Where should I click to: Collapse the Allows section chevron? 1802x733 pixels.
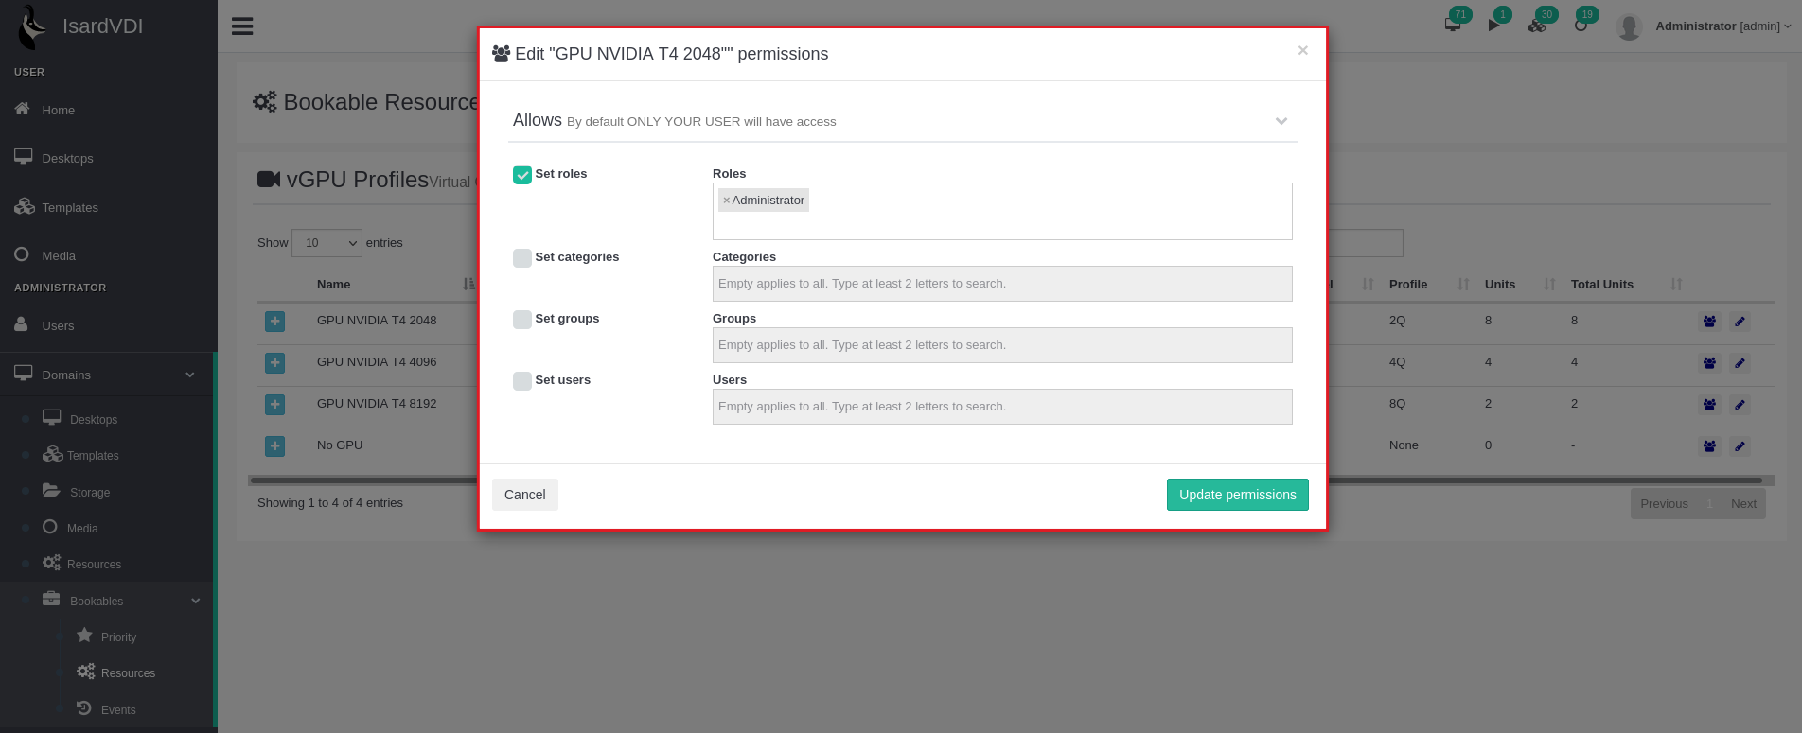point(1281,121)
